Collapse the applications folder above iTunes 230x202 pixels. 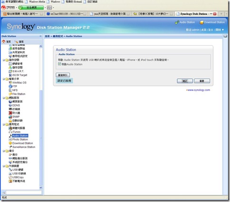click(4, 125)
